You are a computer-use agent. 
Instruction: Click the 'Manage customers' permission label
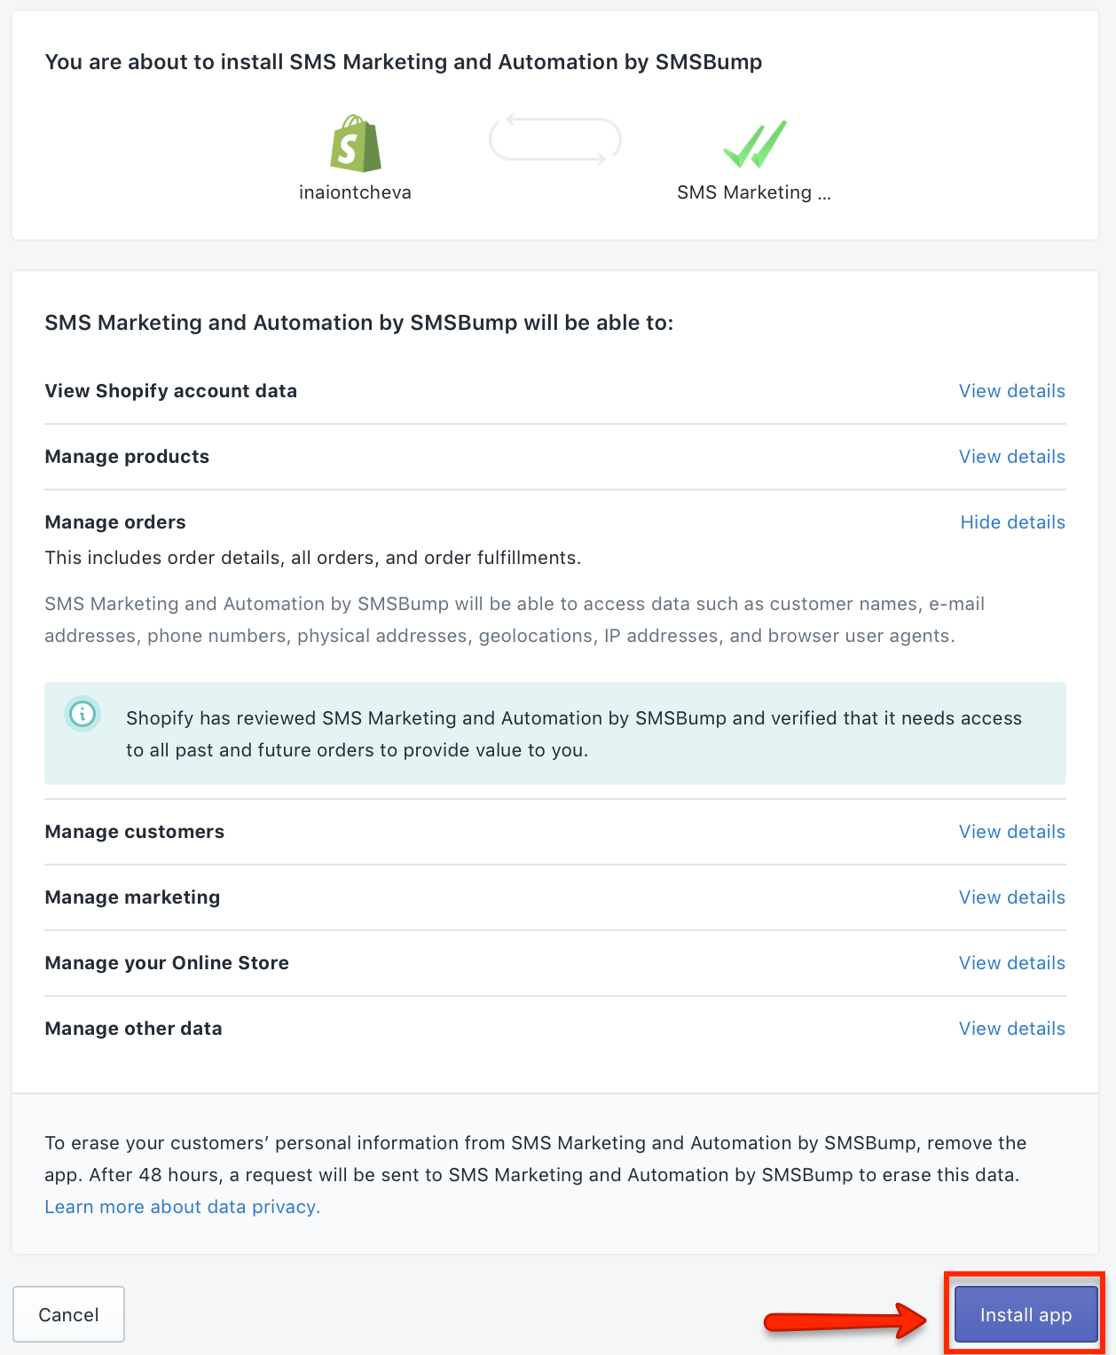[135, 832]
